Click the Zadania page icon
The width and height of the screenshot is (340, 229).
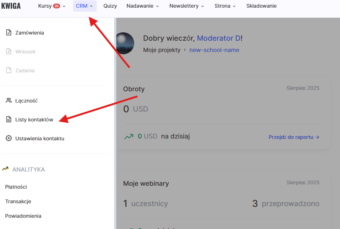(x=9, y=71)
